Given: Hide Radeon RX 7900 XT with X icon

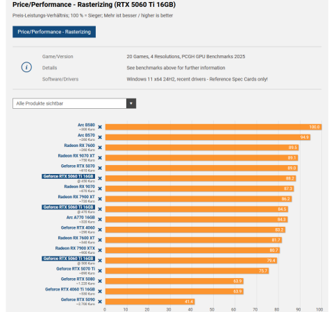Looking at the screenshot, I should coord(100,199).
